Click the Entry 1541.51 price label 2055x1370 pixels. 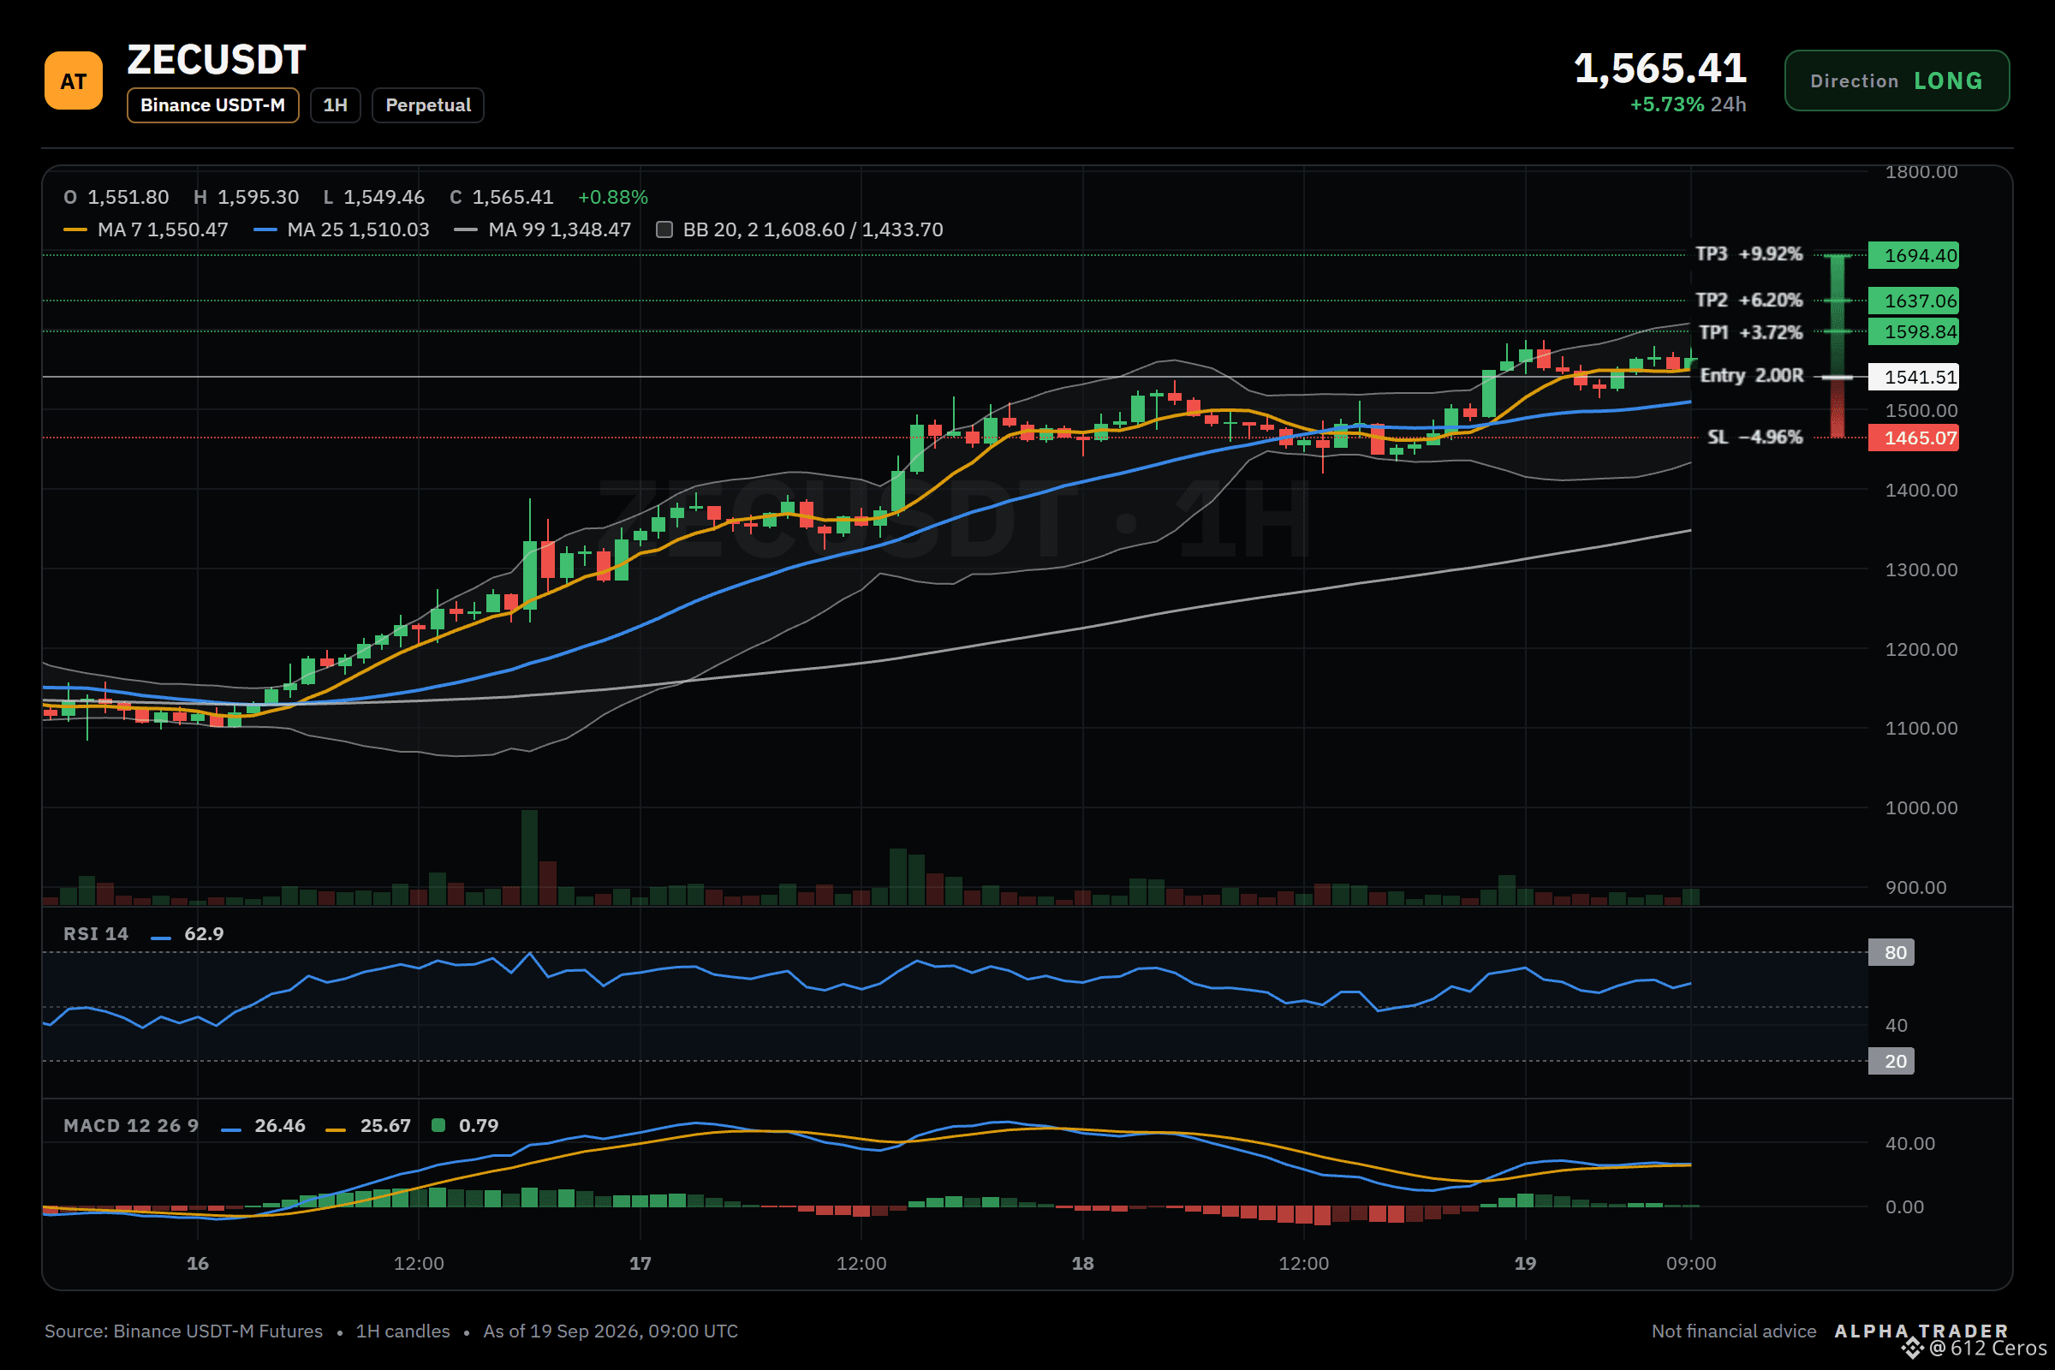pyautogui.click(x=1913, y=377)
